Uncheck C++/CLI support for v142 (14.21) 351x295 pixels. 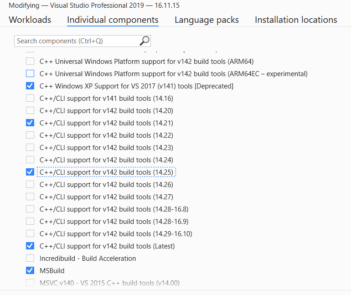click(x=30, y=123)
